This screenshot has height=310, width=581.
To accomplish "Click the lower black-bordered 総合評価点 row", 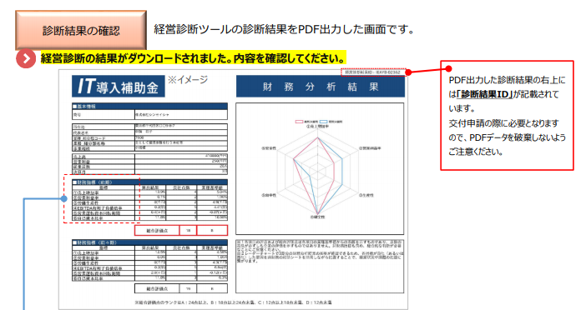I will click(x=181, y=288).
